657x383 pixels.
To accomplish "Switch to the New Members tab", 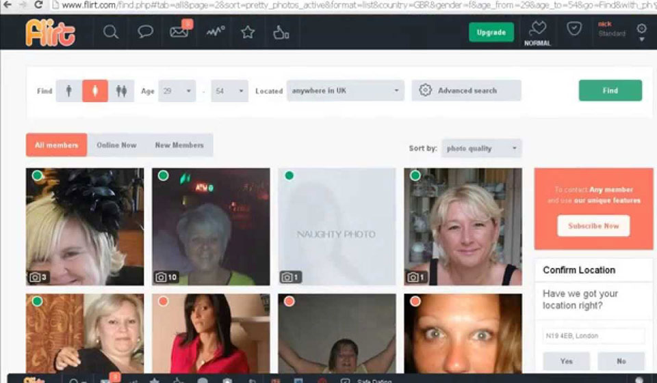I will click(179, 145).
